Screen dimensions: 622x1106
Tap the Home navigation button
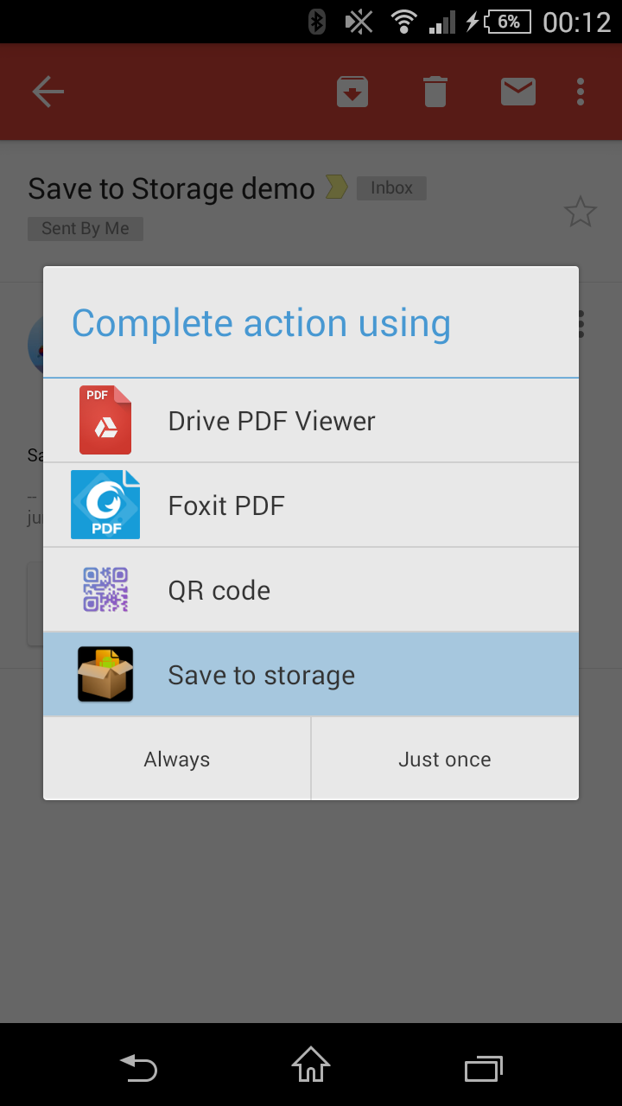[310, 1068]
